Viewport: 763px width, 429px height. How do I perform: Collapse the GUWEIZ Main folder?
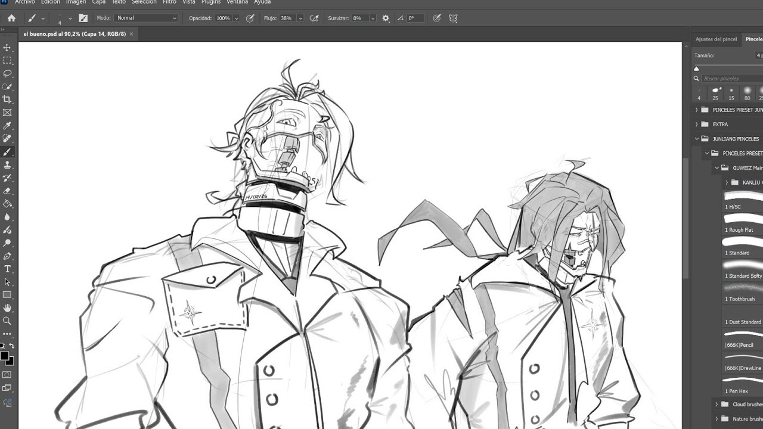717,168
